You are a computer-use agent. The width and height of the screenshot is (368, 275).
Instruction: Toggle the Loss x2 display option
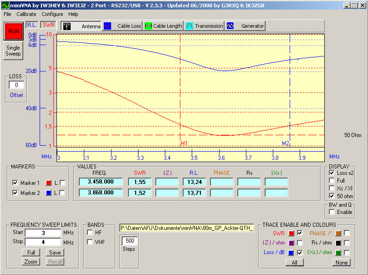[x=332, y=173]
